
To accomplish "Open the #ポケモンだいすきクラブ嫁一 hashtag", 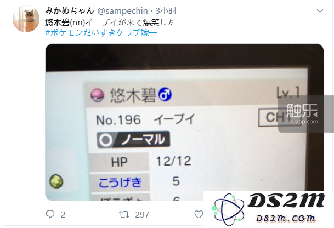I will tap(101, 33).
